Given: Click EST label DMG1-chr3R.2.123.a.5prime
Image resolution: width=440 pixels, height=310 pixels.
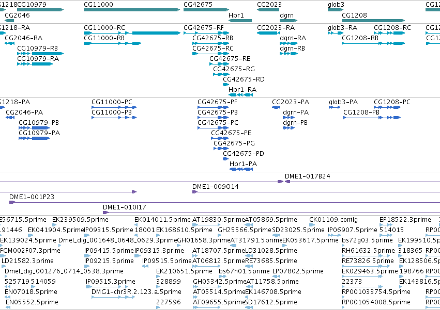Looking at the screenshot, I should coord(136,292).
